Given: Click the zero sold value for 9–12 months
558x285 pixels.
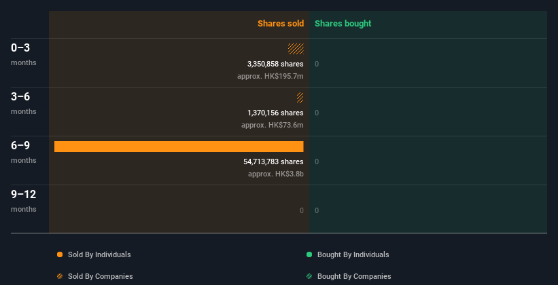Looking at the screenshot, I should 301,211.
